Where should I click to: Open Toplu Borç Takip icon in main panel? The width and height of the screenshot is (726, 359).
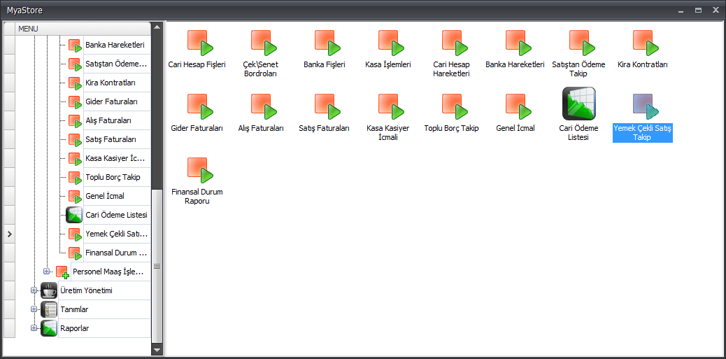[455, 106]
